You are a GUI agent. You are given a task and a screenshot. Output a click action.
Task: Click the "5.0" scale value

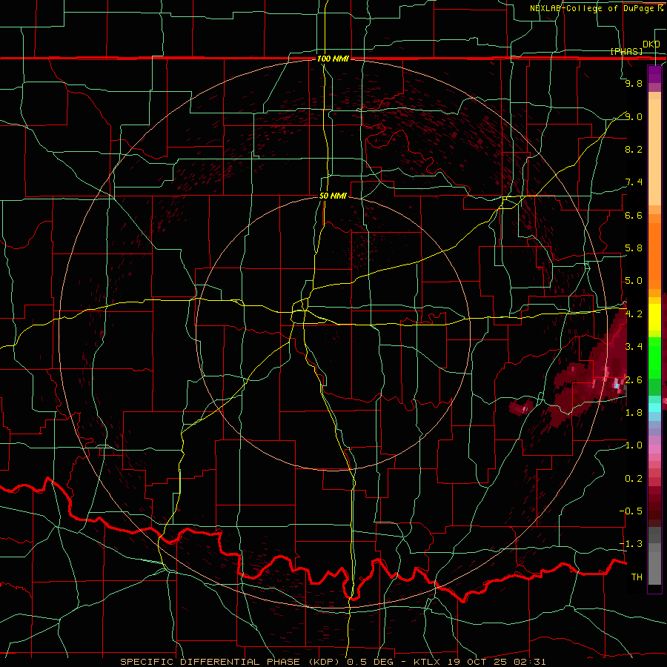[x=634, y=281]
